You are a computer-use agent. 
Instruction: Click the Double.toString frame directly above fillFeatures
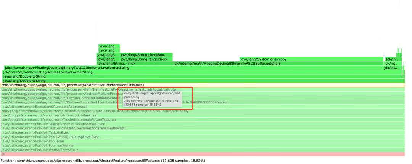(x=202, y=81)
